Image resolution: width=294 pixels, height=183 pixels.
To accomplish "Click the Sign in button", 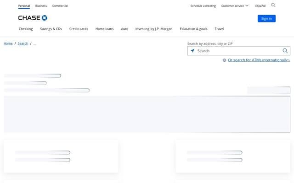I will [x=266, y=18].
